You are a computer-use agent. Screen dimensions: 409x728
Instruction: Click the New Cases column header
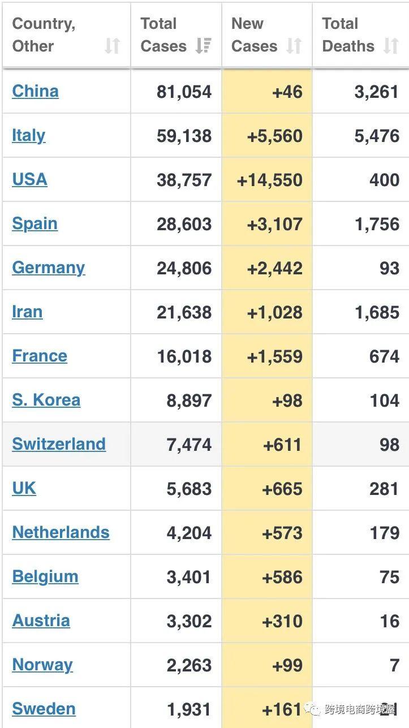click(x=267, y=35)
